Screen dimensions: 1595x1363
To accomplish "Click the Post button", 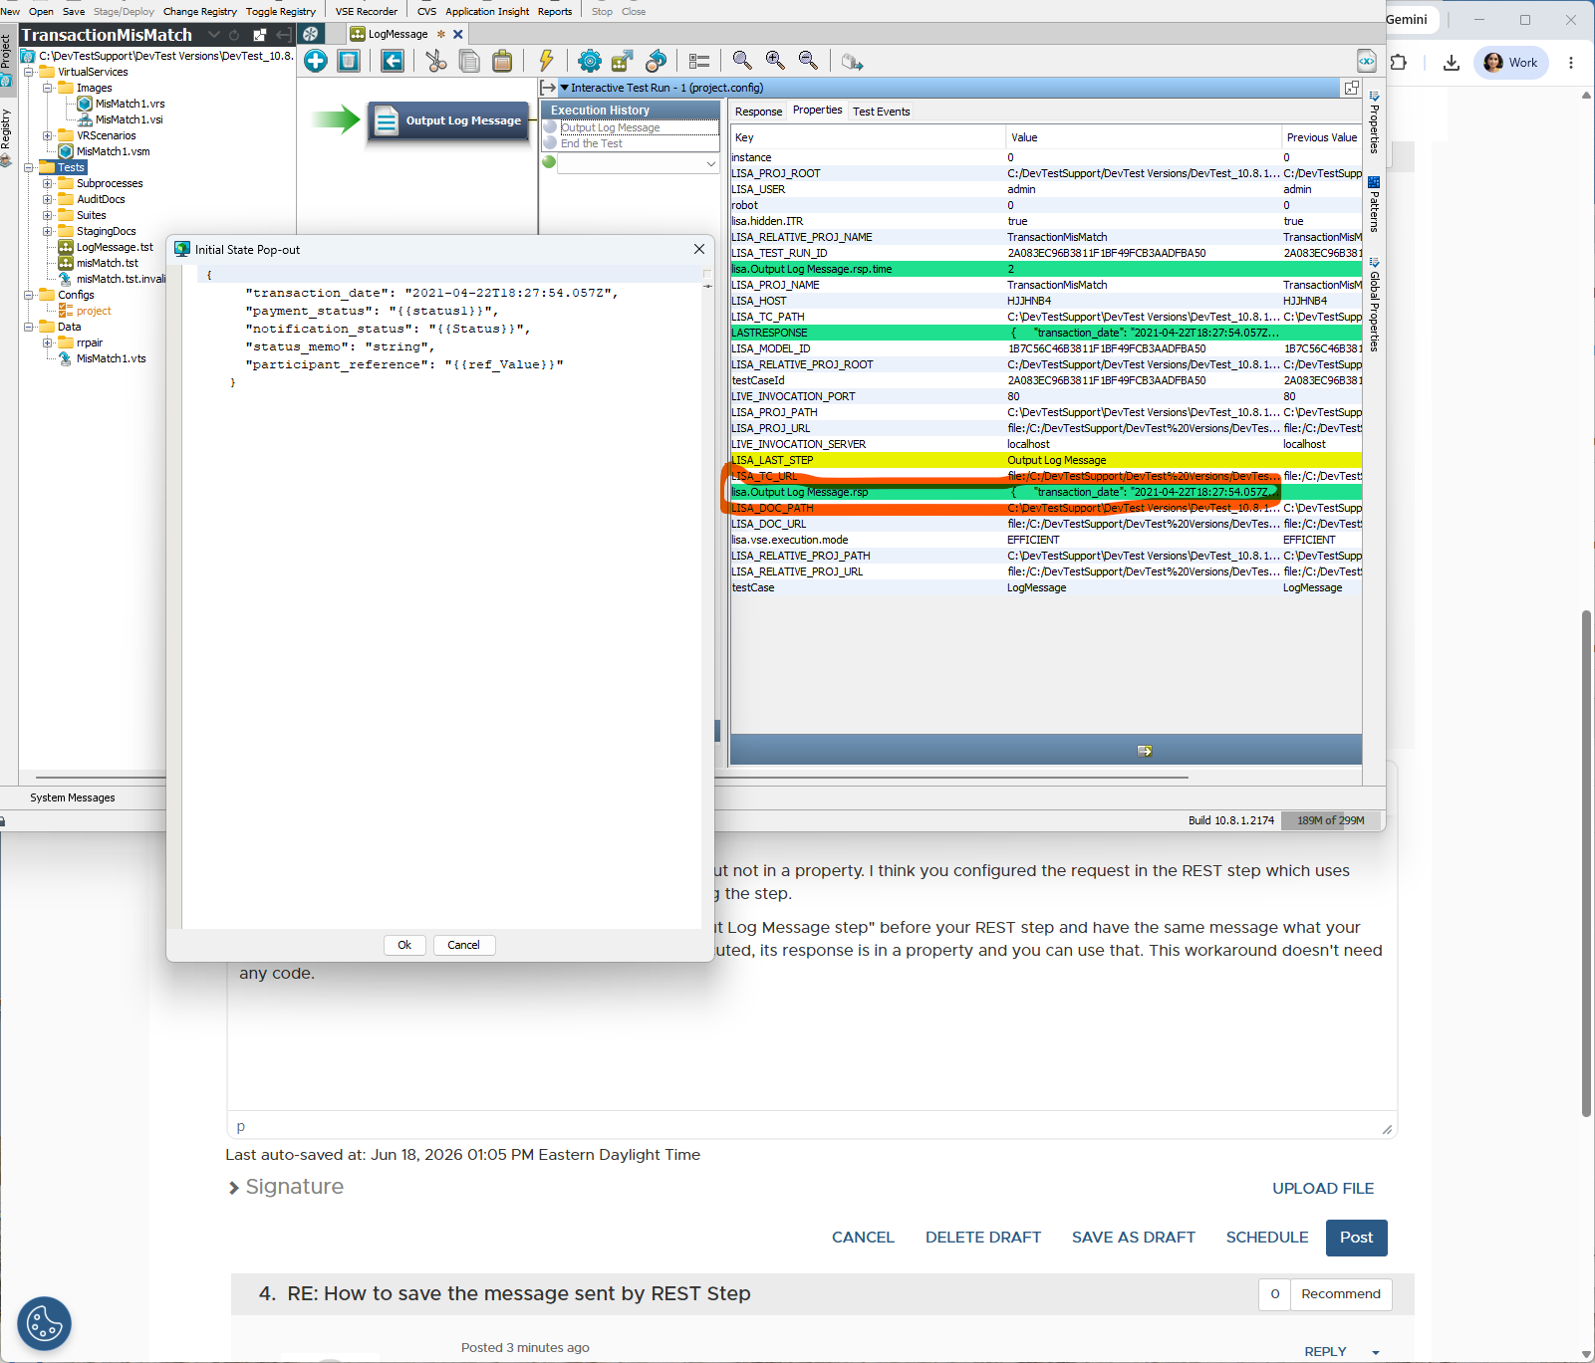I will pos(1356,1238).
